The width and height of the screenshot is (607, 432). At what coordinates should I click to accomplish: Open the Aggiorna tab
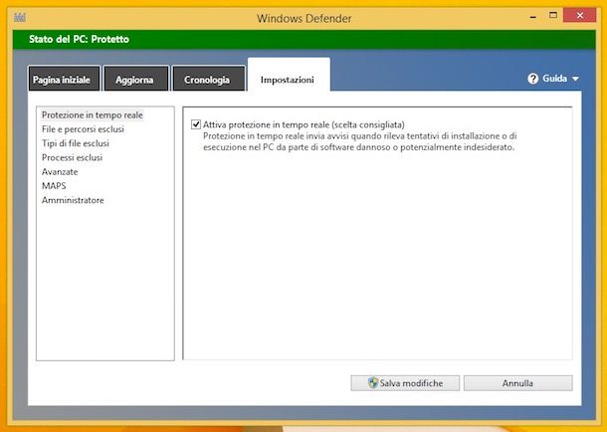click(x=136, y=79)
